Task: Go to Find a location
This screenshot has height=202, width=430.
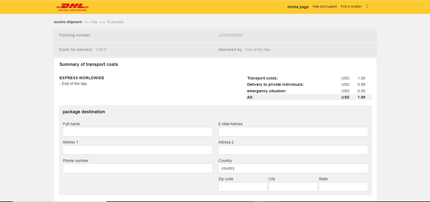Action: (351, 7)
